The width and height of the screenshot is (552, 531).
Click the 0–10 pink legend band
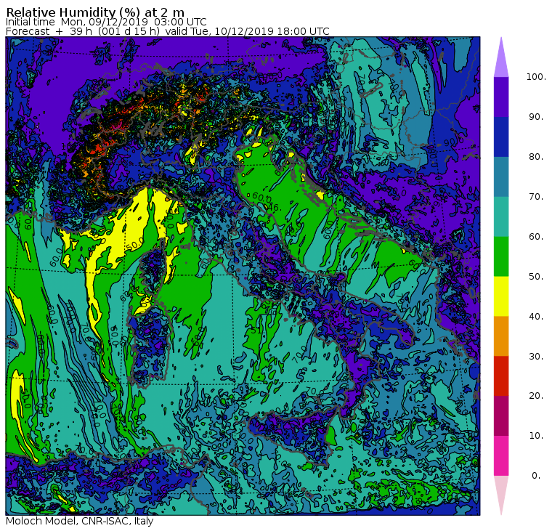(501, 456)
